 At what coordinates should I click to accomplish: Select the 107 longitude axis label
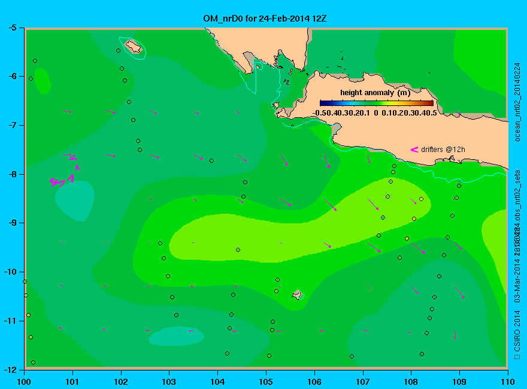tap(363, 382)
